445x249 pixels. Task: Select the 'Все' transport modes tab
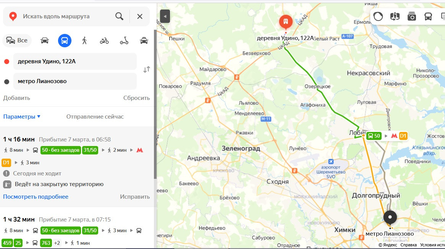(17, 40)
